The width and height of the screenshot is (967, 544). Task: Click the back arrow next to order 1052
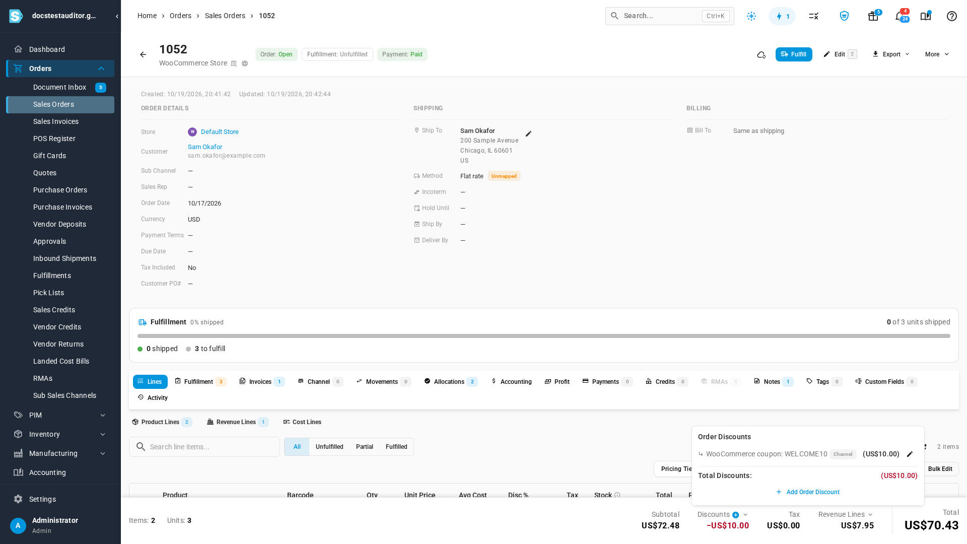click(143, 54)
